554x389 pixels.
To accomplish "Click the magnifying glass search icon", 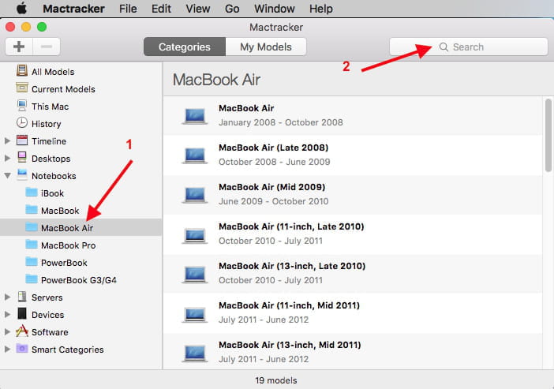I will [444, 47].
